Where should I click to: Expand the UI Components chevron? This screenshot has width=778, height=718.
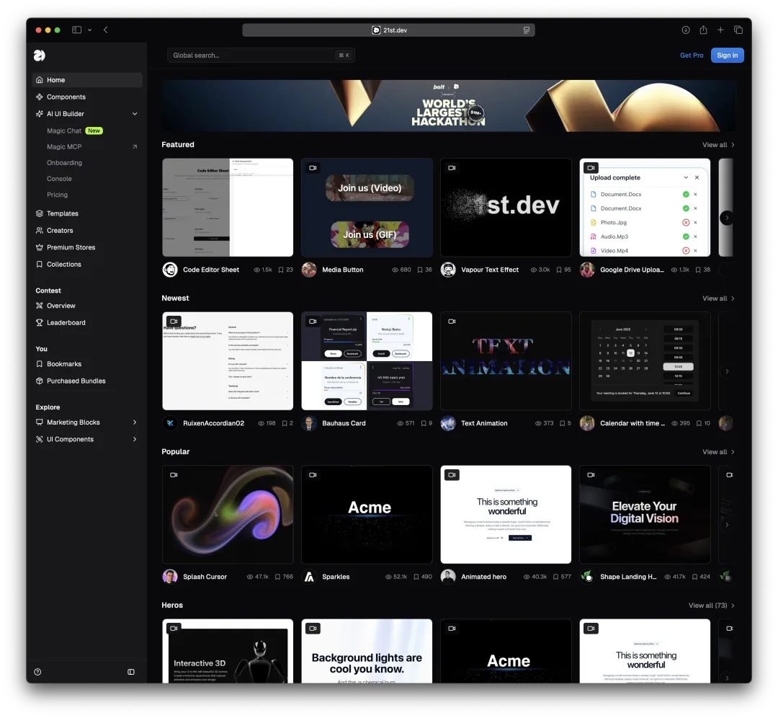135,439
